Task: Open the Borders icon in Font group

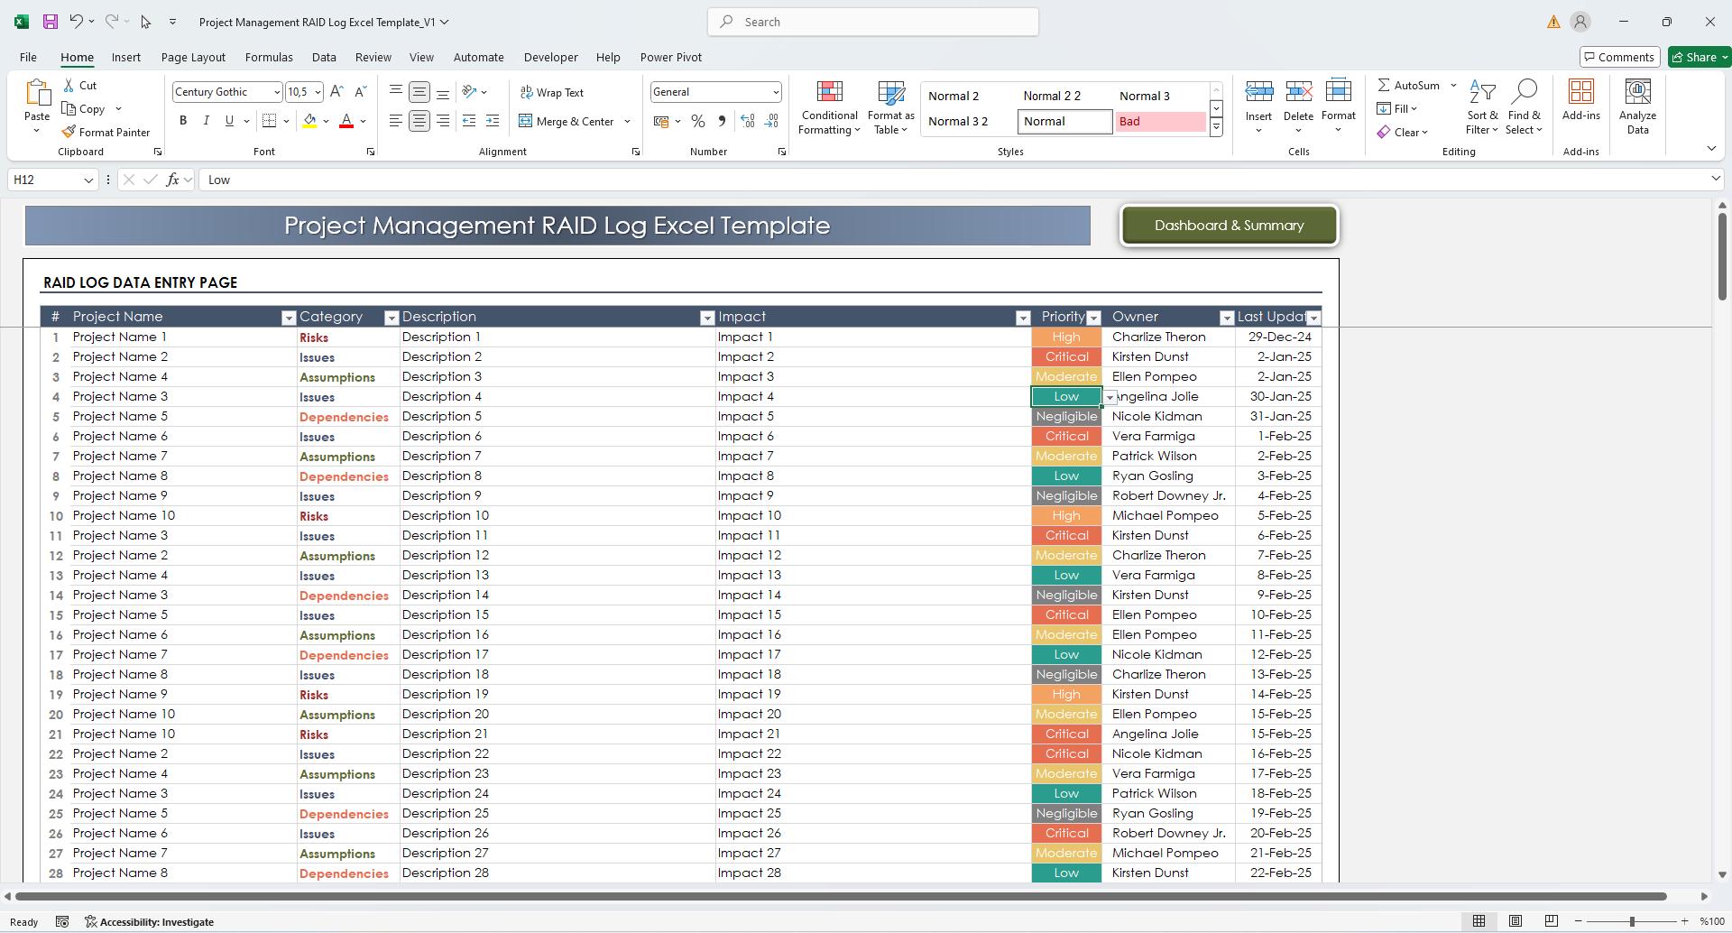Action: (269, 121)
